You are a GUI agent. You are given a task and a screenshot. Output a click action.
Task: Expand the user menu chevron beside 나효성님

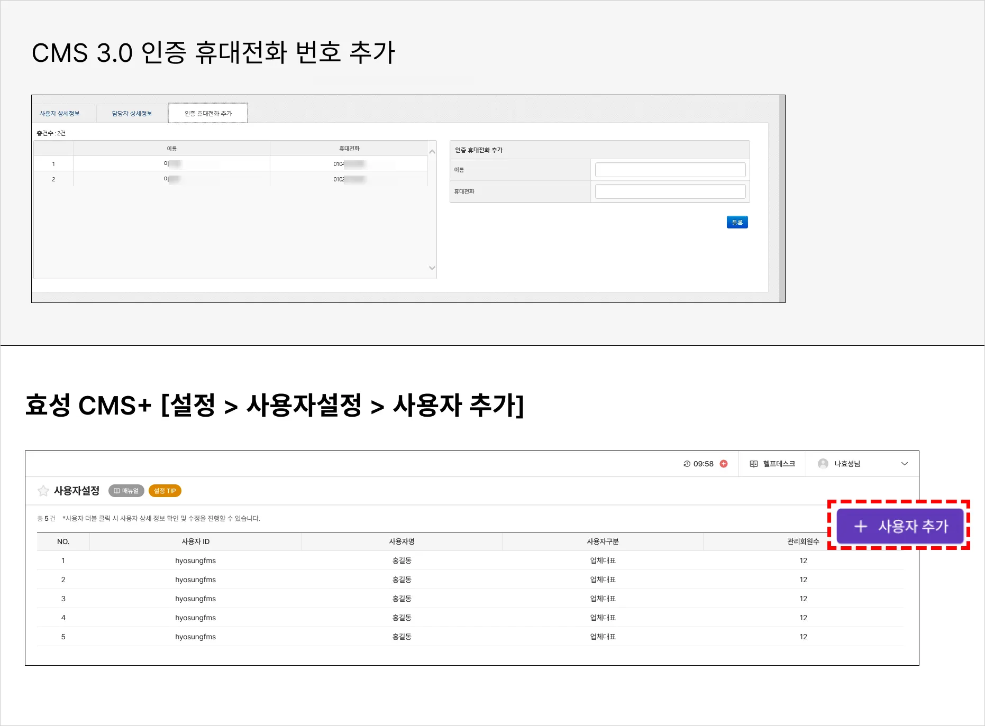[x=905, y=464]
